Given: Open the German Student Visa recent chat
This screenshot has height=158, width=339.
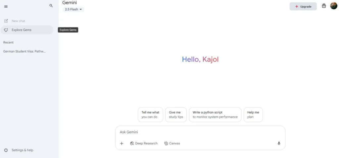Looking at the screenshot, I should tap(24, 51).
